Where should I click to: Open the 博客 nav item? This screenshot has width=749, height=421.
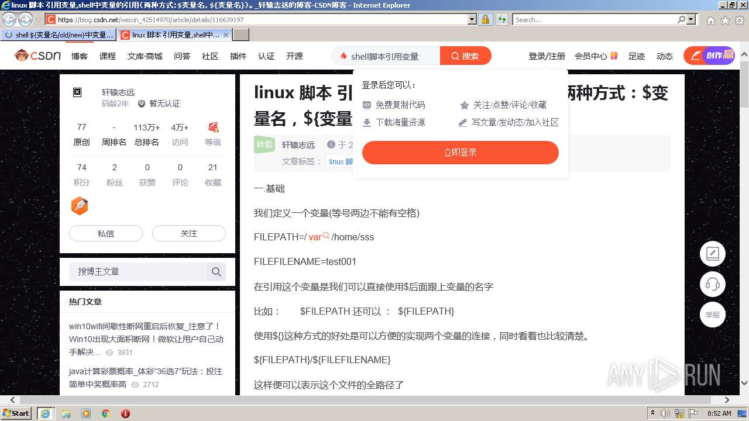[80, 56]
